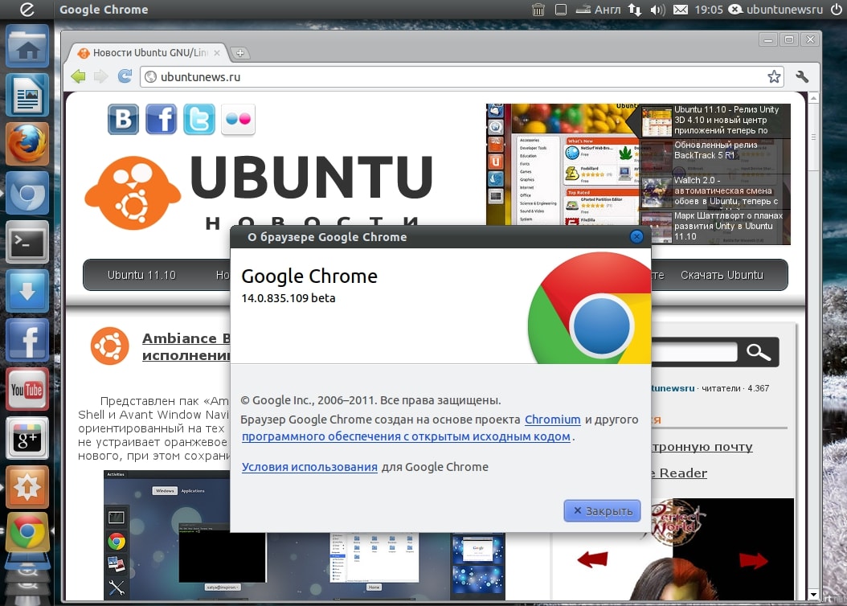Open the VKontakte social icon on the page
The width and height of the screenshot is (847, 606).
point(123,119)
